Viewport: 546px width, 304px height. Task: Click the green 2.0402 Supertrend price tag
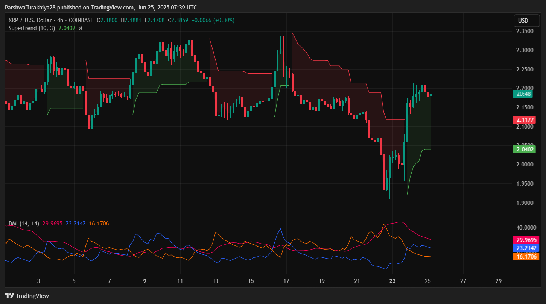point(525,150)
